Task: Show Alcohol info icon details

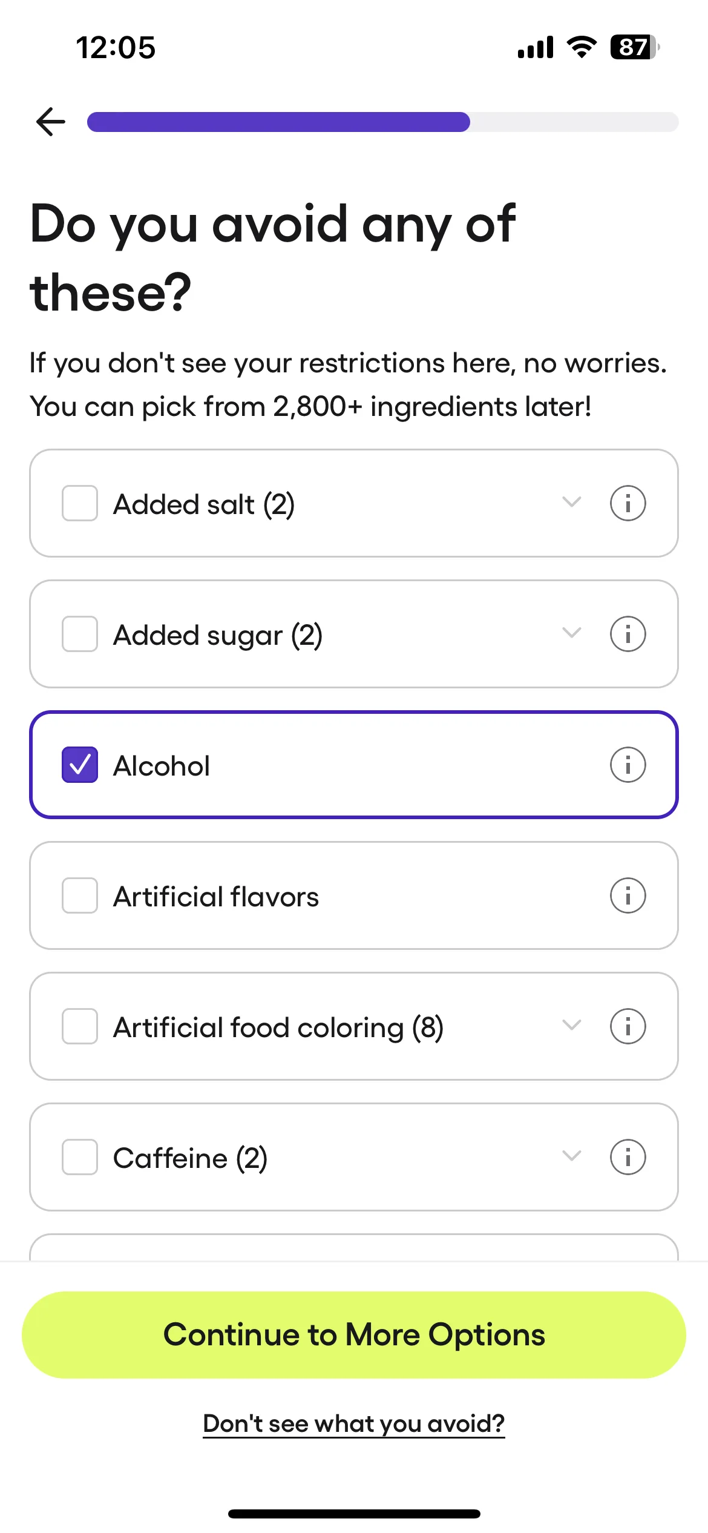Action: pyautogui.click(x=628, y=765)
